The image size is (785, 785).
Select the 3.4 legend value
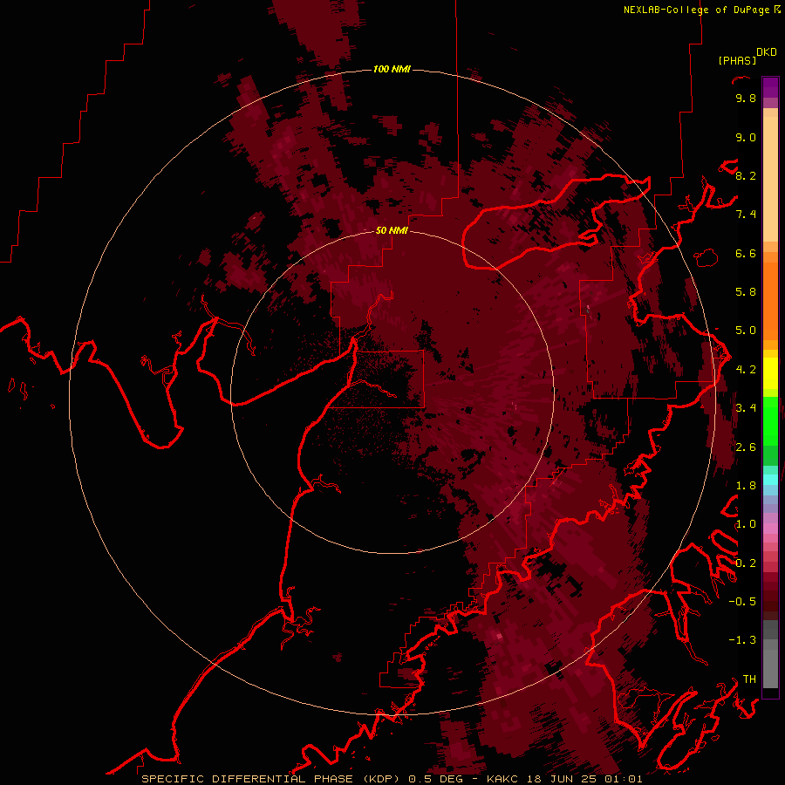[x=746, y=408]
